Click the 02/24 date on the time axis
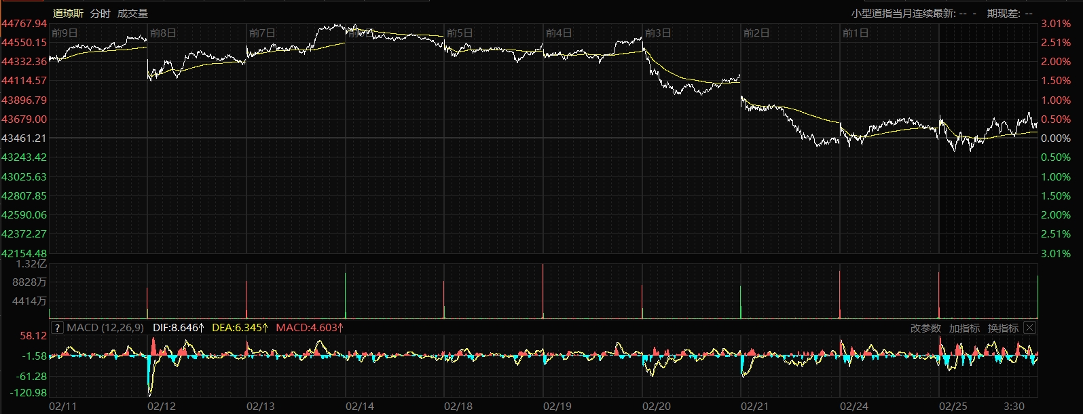 (x=854, y=406)
